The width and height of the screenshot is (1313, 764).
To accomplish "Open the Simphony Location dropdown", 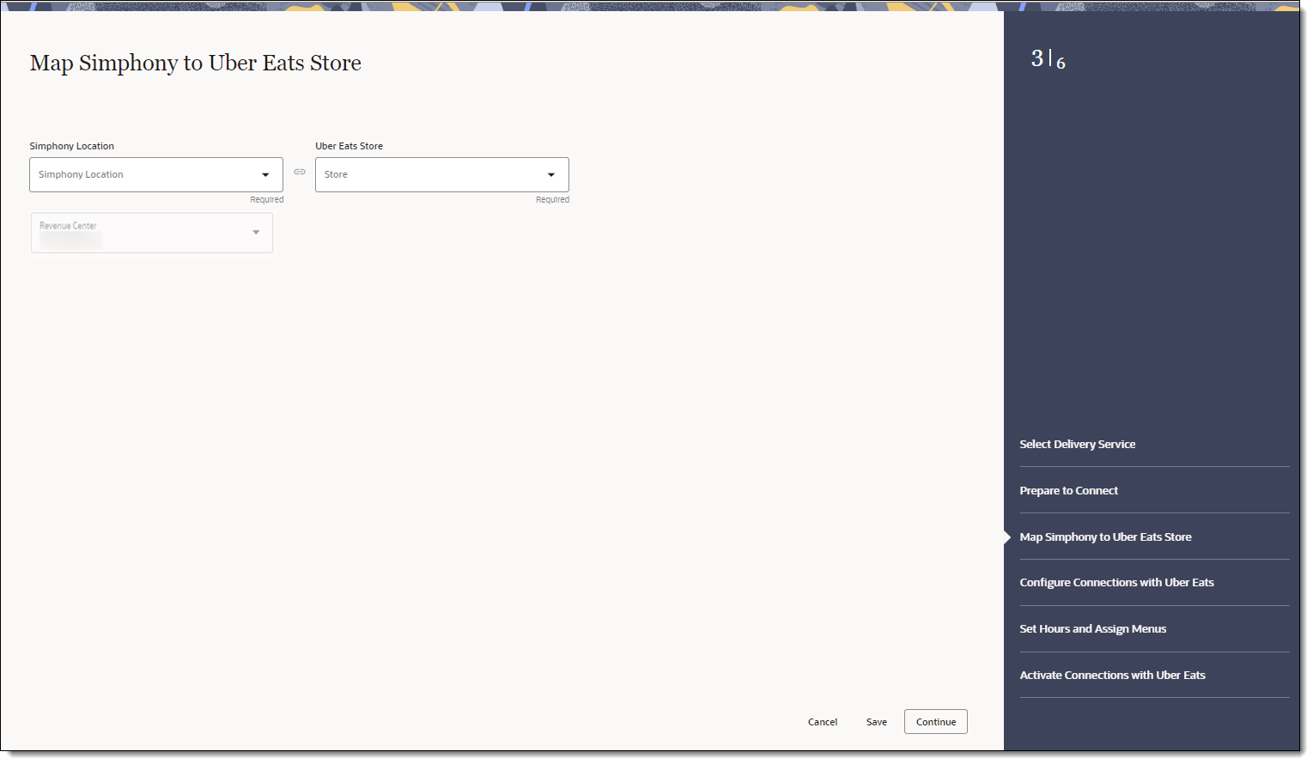I will pyautogui.click(x=156, y=174).
